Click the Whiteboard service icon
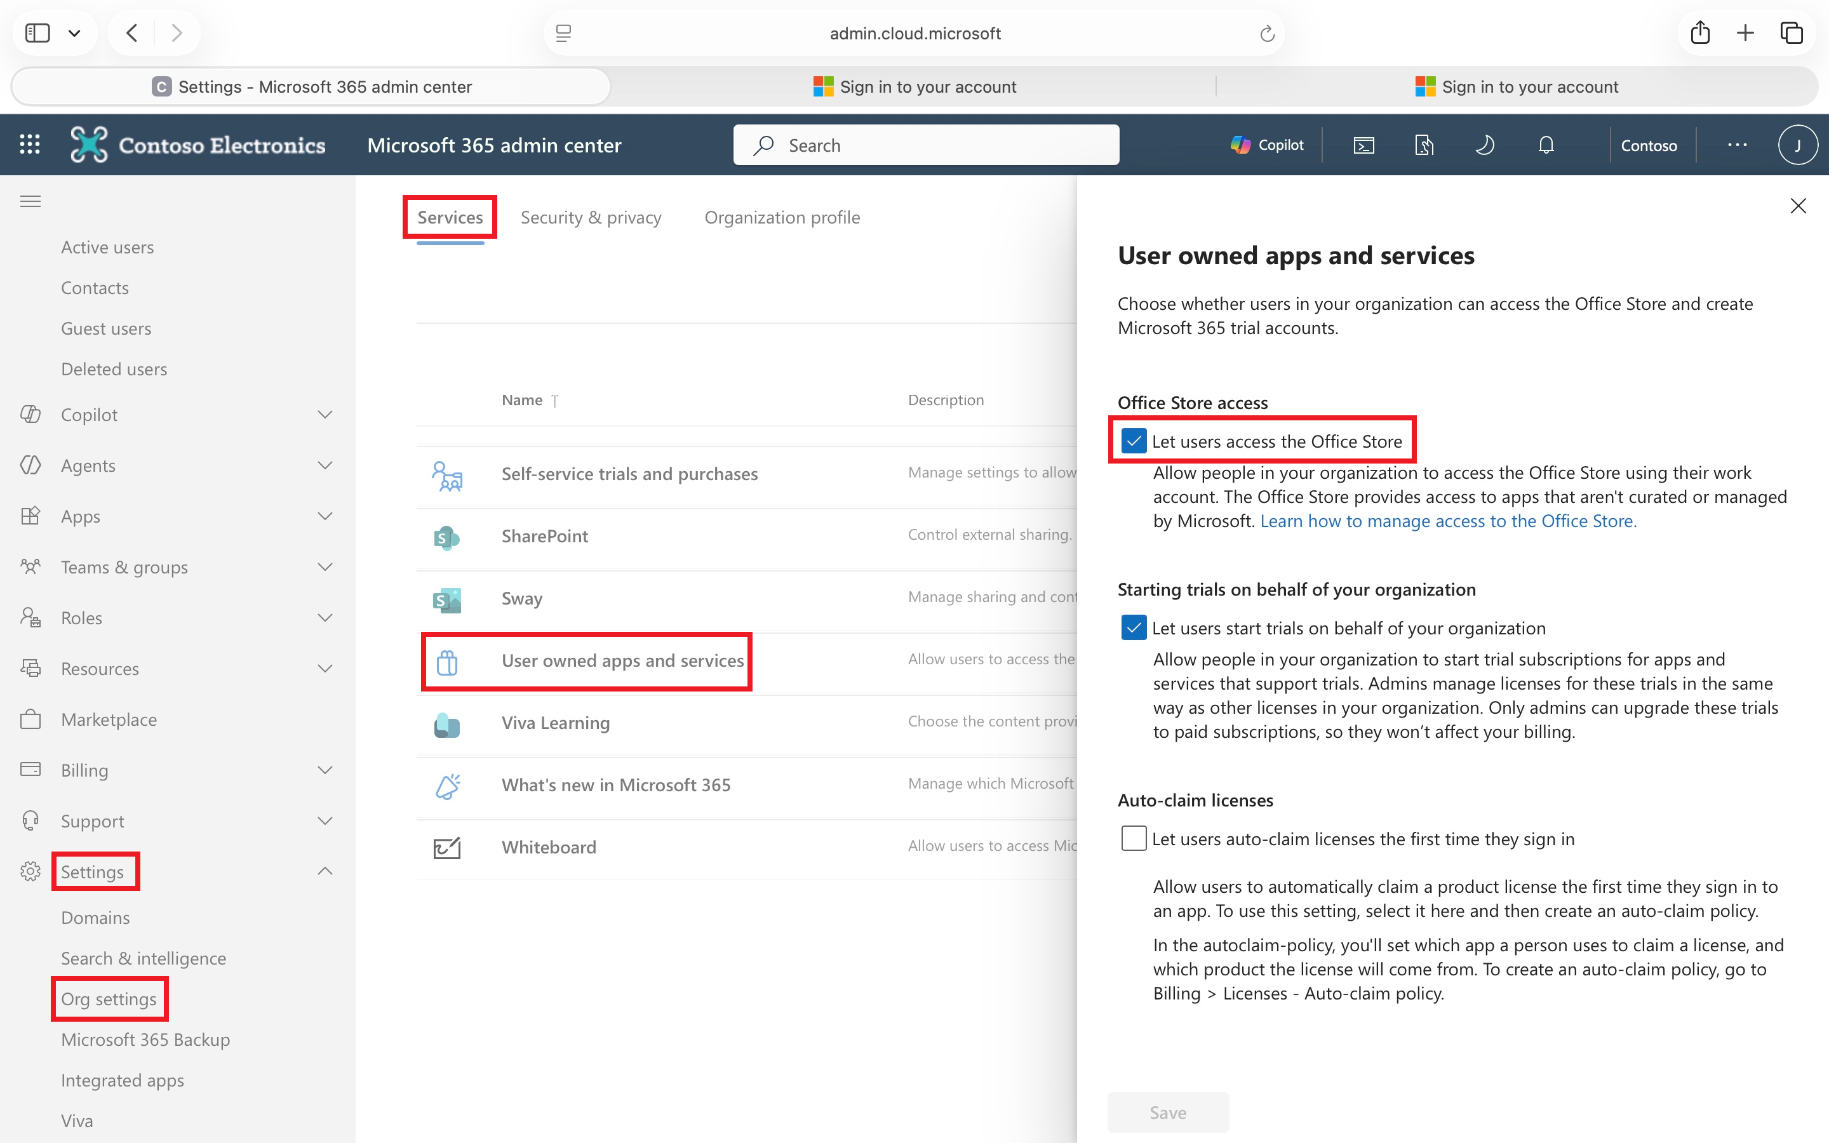The image size is (1829, 1143). click(446, 848)
